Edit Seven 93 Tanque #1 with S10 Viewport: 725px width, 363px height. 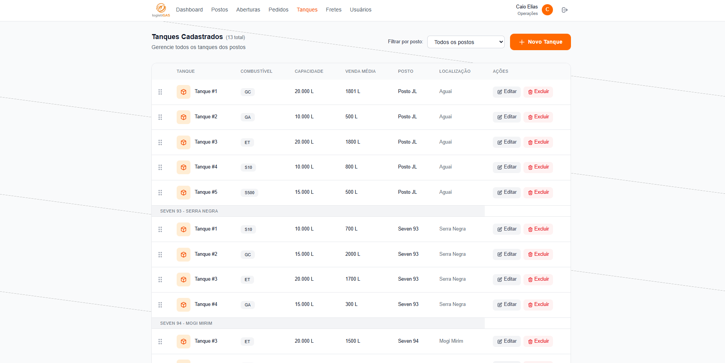[506, 229]
